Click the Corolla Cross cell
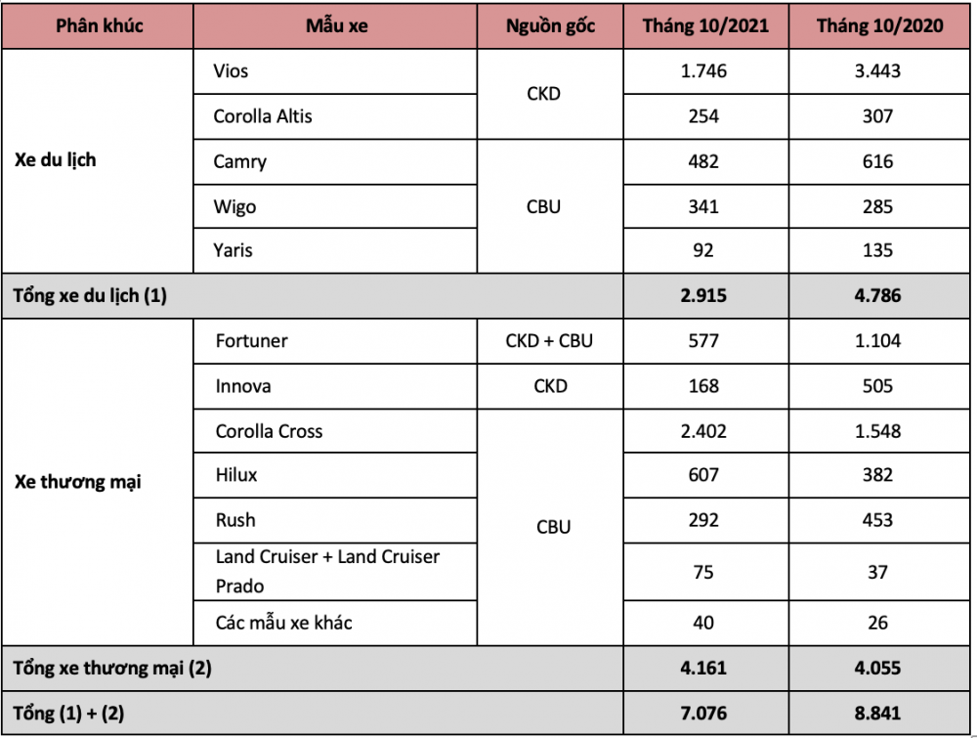 pyautogui.click(x=335, y=431)
